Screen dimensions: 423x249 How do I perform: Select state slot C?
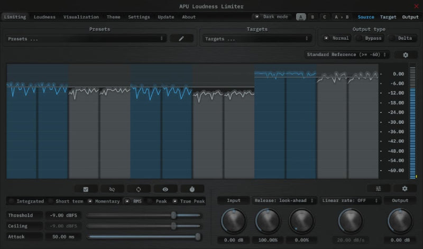(324, 17)
